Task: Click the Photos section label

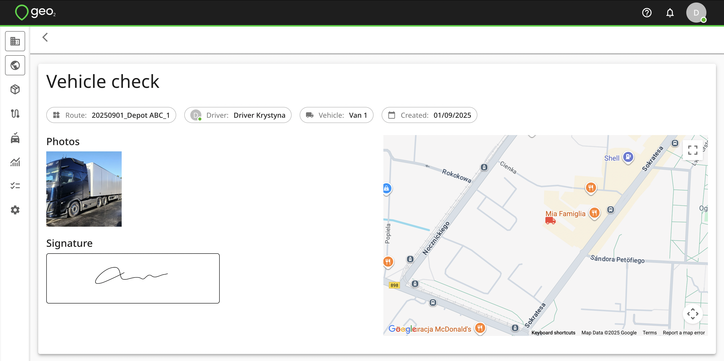Action: point(63,142)
